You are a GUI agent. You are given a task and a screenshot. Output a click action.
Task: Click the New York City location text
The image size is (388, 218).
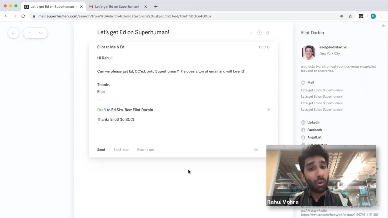point(330,53)
